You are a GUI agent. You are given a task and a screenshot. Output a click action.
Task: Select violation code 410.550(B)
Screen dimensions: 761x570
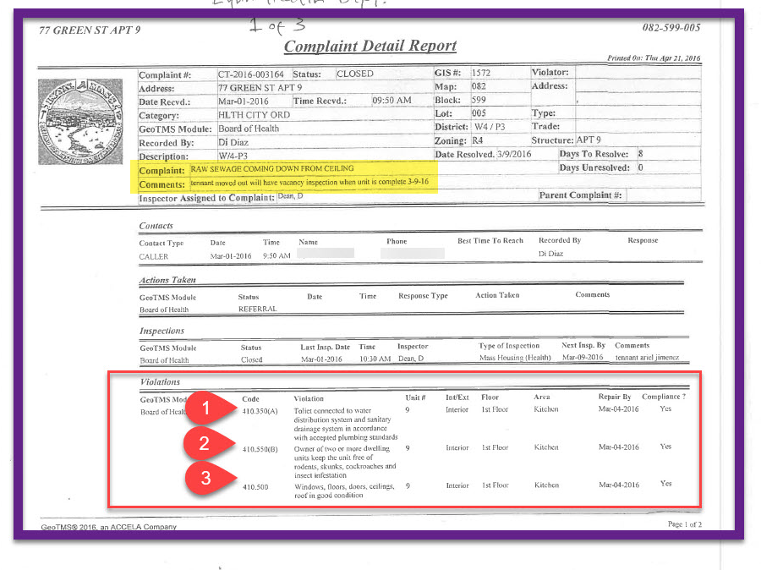tap(260, 450)
